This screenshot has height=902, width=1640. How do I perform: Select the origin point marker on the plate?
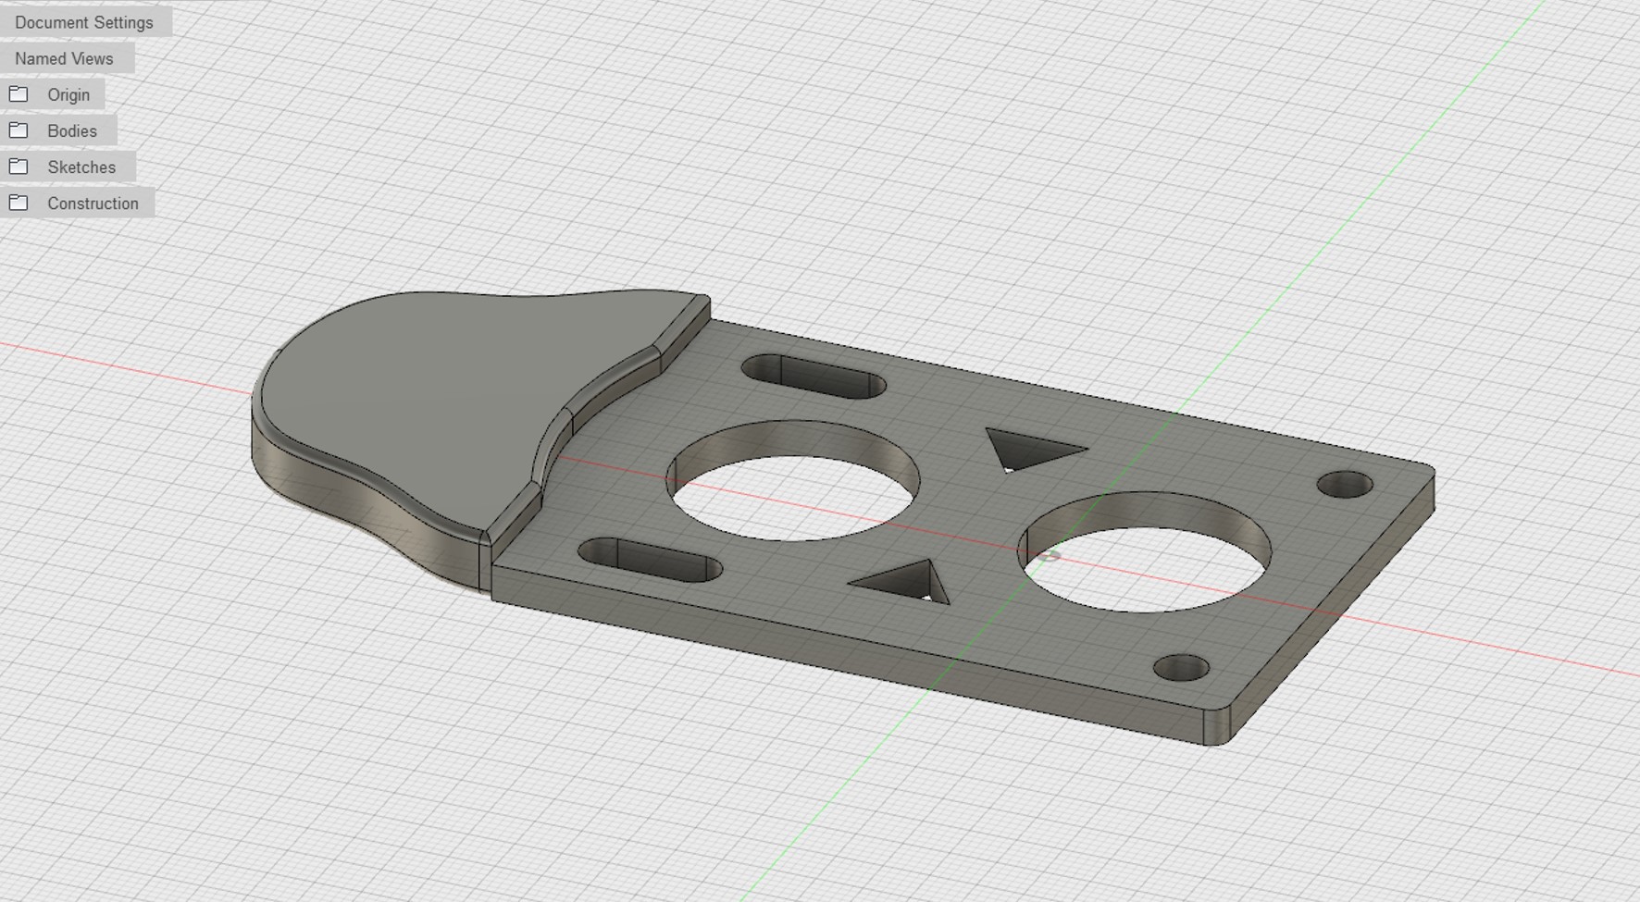(x=1049, y=556)
